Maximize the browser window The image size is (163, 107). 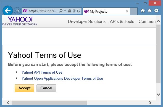click(x=145, y=3)
